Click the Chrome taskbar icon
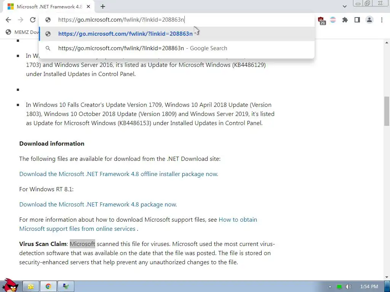Viewport: 390px width, 292px height. (48, 287)
